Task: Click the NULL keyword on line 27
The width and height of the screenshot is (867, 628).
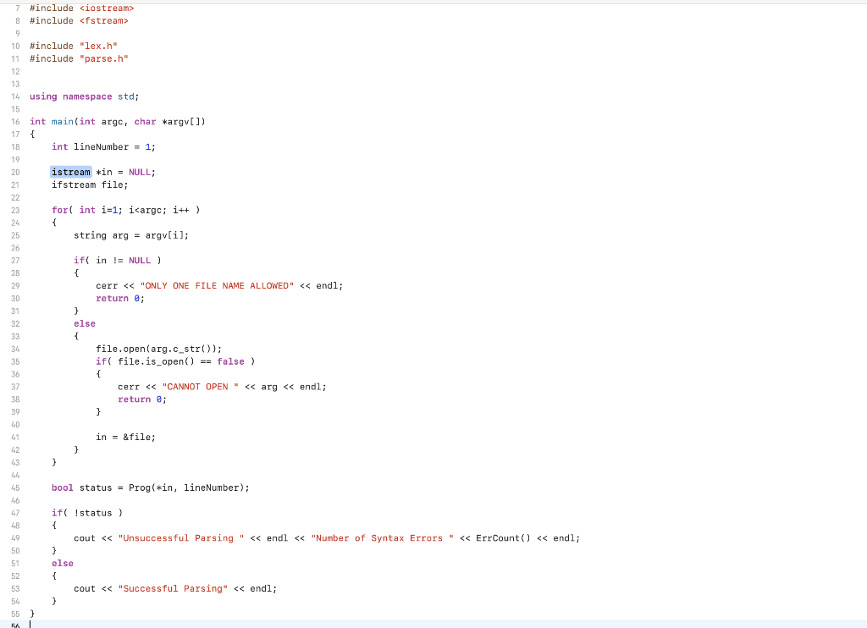Action: 139,260
